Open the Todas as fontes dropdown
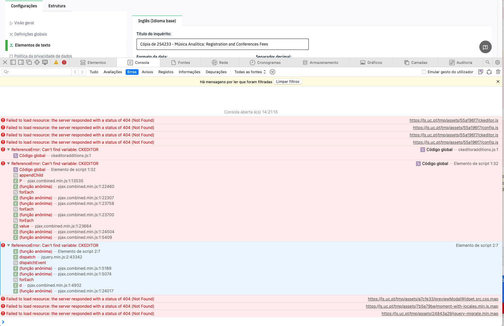The image size is (504, 326). click(250, 72)
